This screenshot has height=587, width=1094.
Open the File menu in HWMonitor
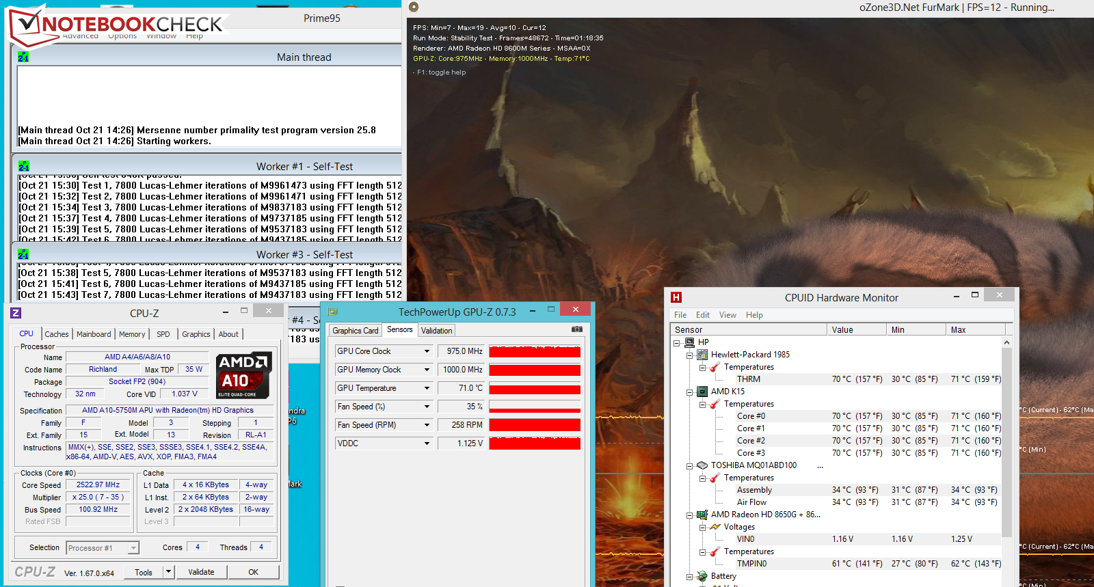[680, 315]
